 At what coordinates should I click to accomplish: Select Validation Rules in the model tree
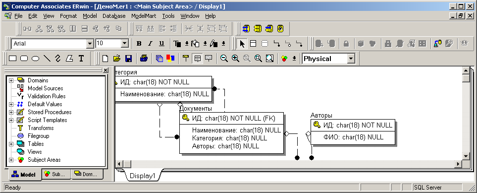[x=47, y=96]
